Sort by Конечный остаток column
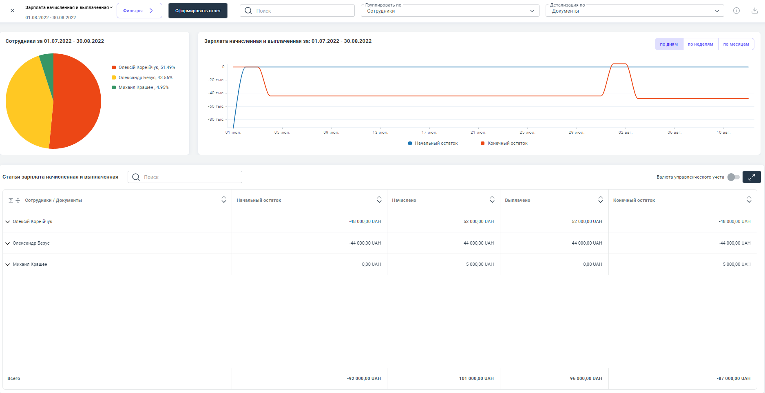The height and width of the screenshot is (393, 765). point(749,200)
